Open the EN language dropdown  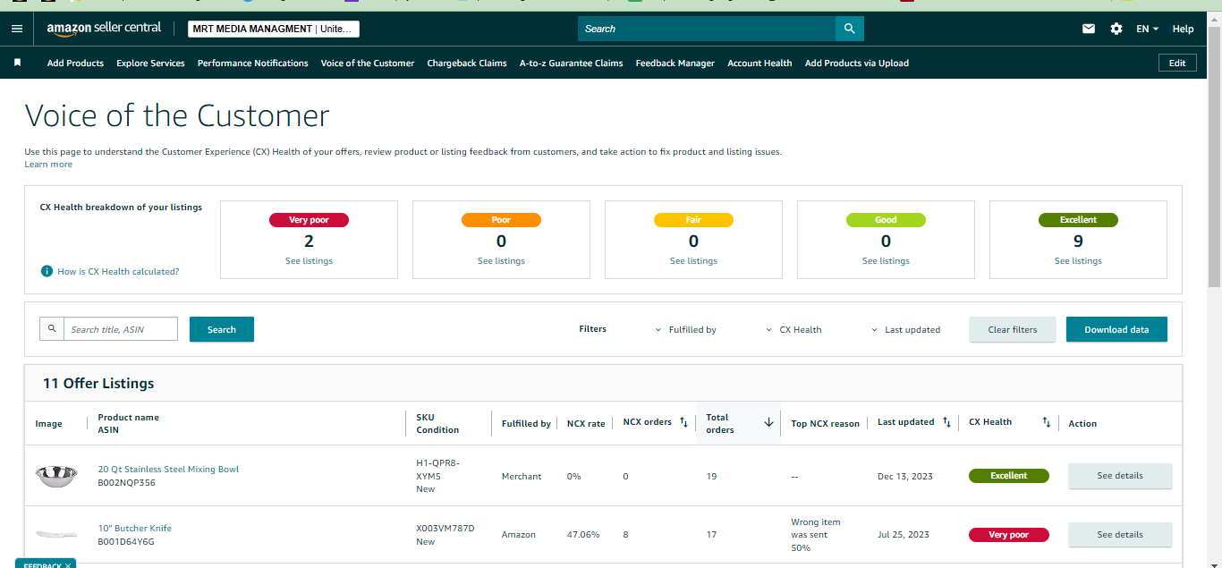(x=1147, y=29)
